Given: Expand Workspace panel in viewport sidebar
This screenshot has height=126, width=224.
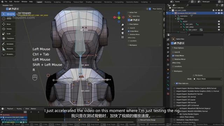Looking at the screenshot, I should [128, 45].
